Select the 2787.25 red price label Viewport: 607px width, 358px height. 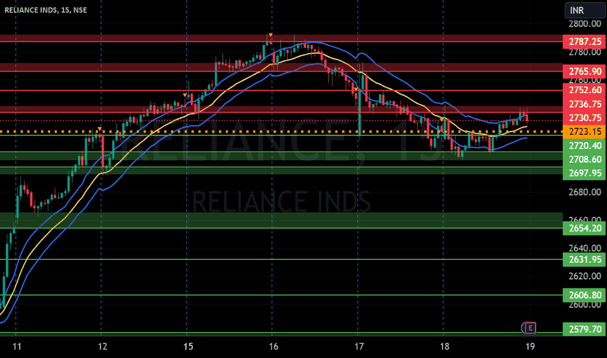[584, 42]
